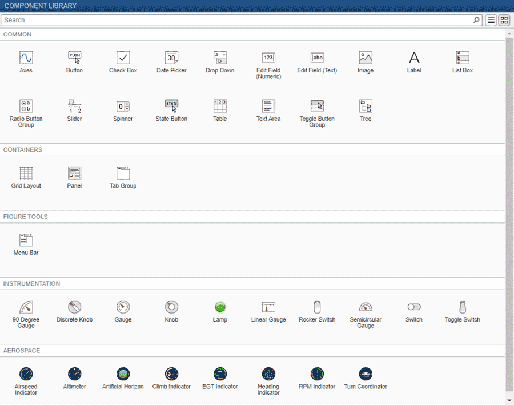Viewport: 514px width, 406px height.
Task: Select the Button component
Action: tap(74, 58)
